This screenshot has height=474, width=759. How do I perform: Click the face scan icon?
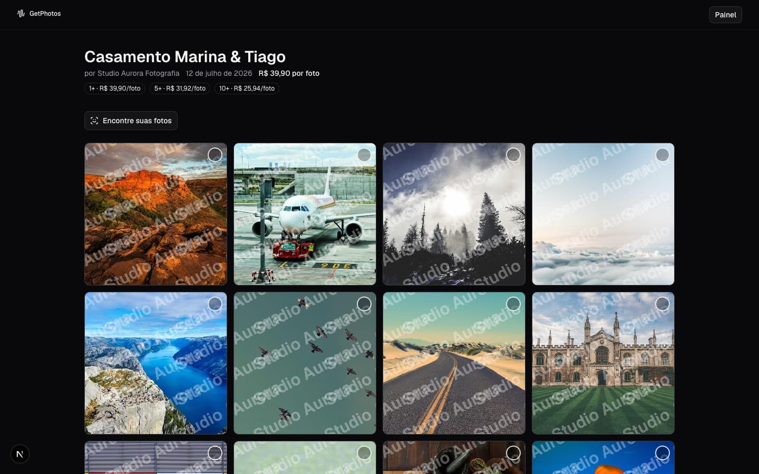click(94, 121)
